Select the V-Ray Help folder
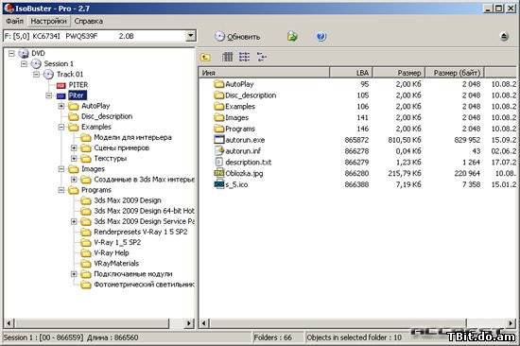 [x=105, y=253]
